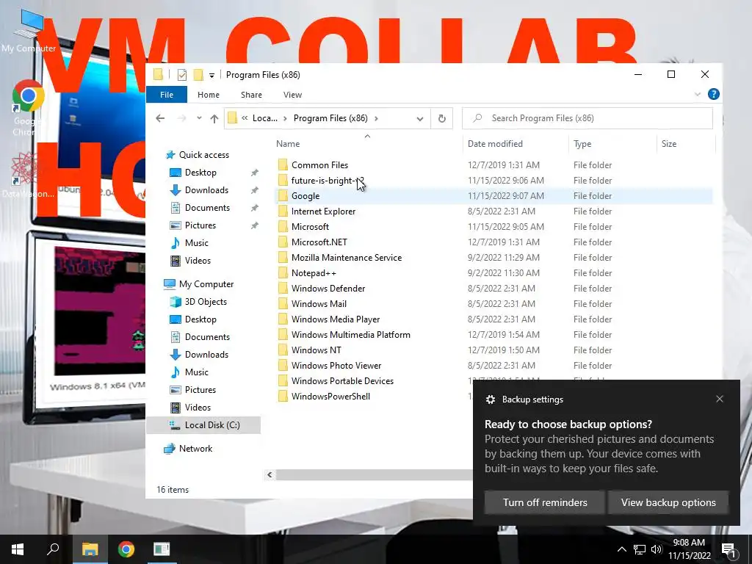Expand the chevron after Program Files (x86) breadcrumb
The height and width of the screenshot is (564, 752).
pos(376,118)
